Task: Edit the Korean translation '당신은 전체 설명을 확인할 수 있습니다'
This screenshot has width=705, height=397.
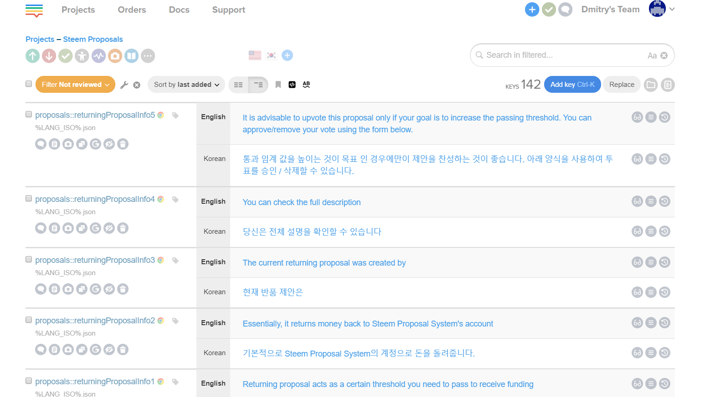Action: pos(312,231)
